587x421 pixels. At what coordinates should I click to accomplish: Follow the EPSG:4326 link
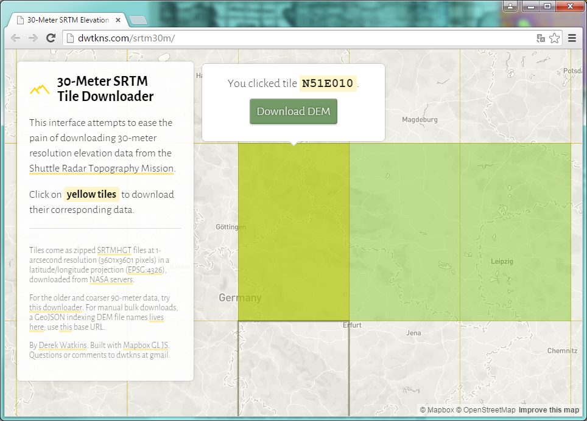pyautogui.click(x=144, y=270)
